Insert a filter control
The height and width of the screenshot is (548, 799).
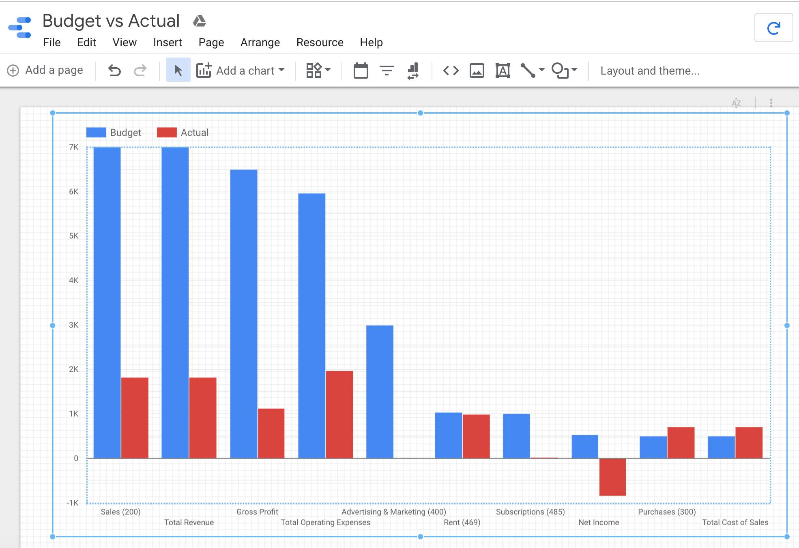[387, 71]
